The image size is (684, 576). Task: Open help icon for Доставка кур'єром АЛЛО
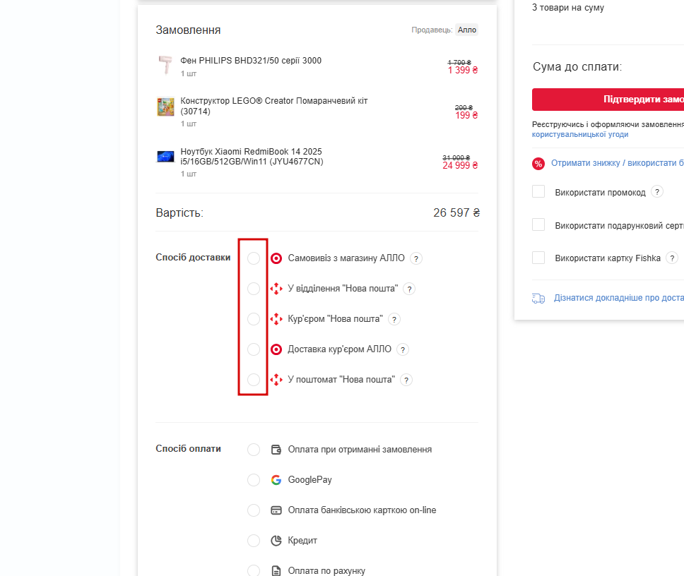tap(403, 349)
